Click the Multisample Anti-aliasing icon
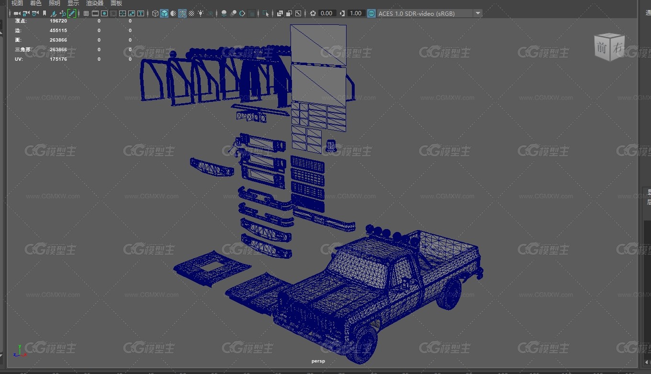651x374 pixels. point(242,13)
